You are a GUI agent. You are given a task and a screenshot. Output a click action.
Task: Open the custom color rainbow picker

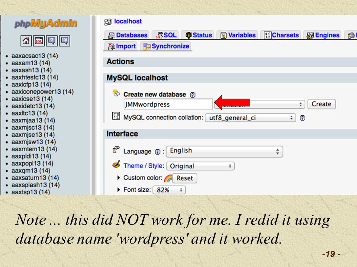[x=168, y=178]
